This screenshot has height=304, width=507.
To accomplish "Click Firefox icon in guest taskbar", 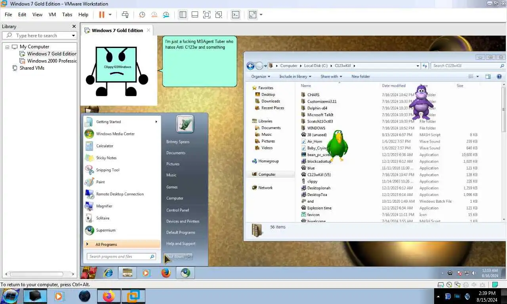I will pyautogui.click(x=166, y=273).
